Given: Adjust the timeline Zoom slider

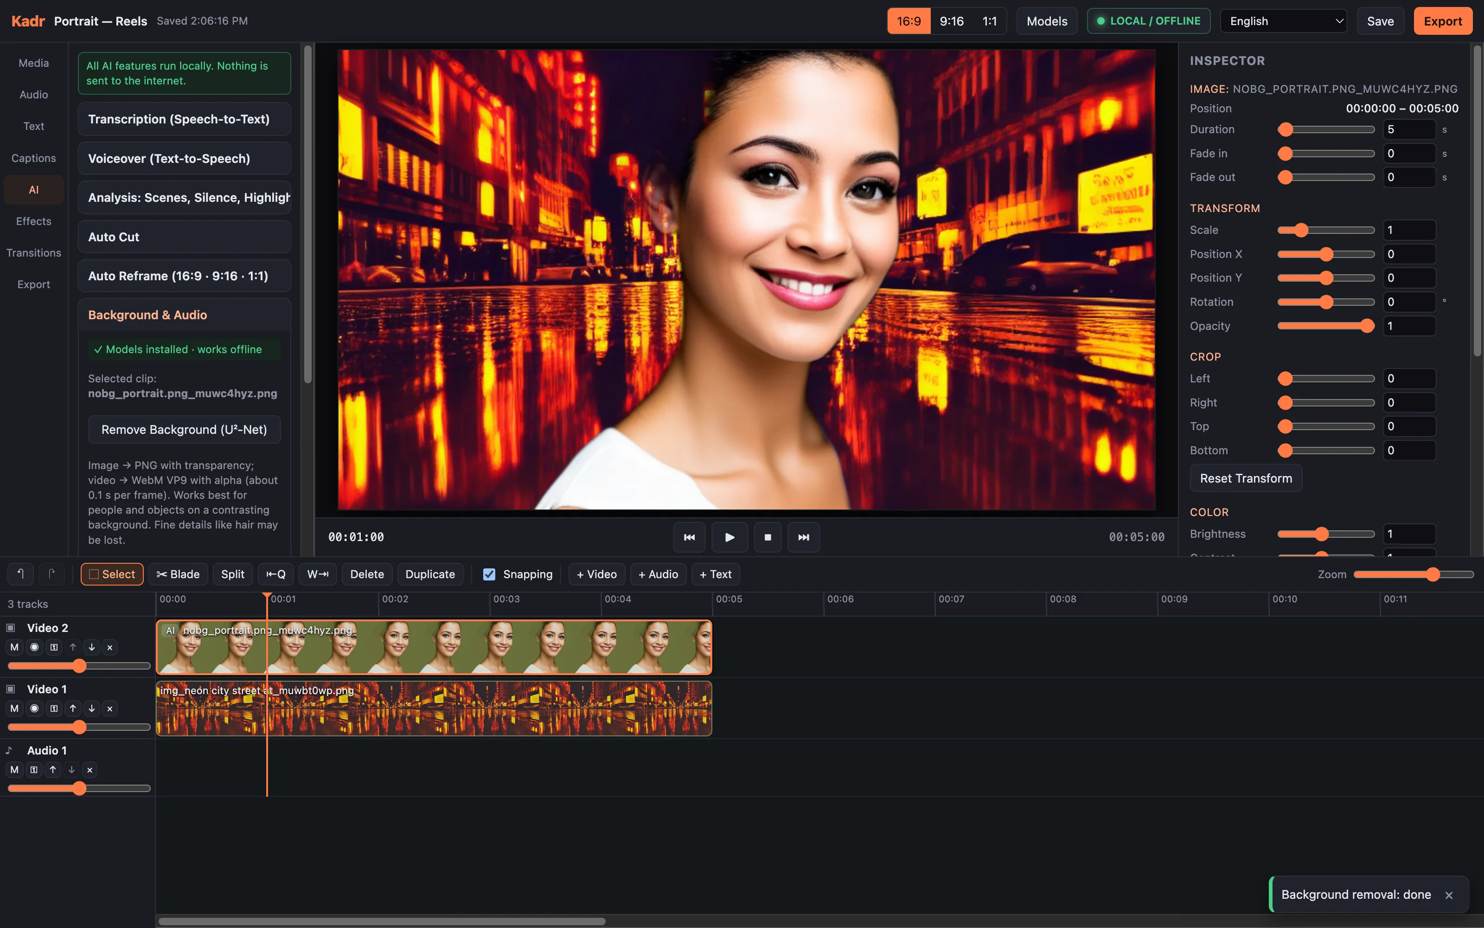Looking at the screenshot, I should [x=1414, y=574].
